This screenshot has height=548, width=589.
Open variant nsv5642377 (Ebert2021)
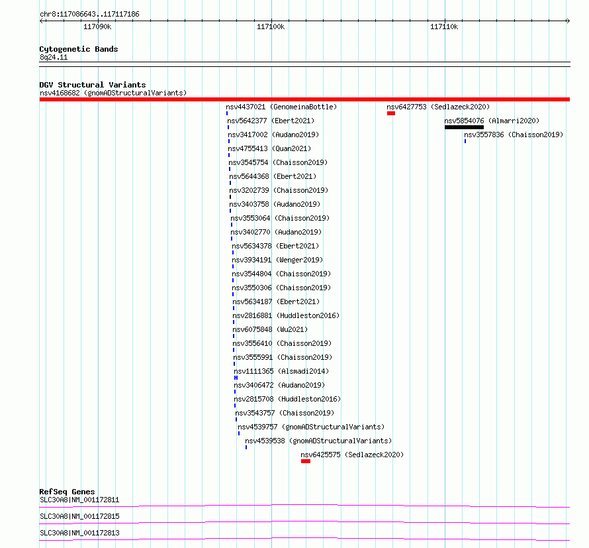(x=271, y=121)
